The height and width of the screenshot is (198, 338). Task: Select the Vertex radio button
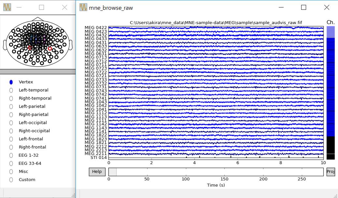[11, 82]
